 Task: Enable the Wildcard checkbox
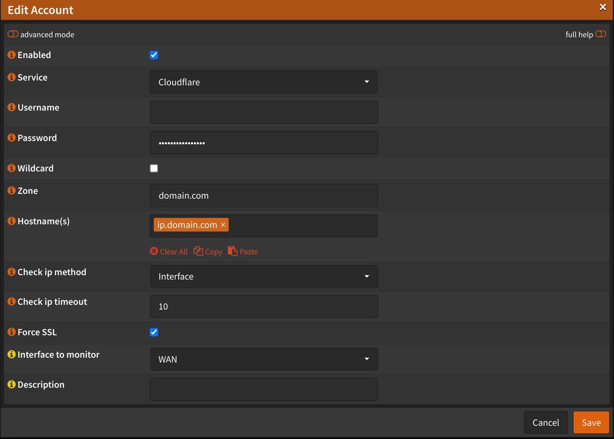[154, 169]
